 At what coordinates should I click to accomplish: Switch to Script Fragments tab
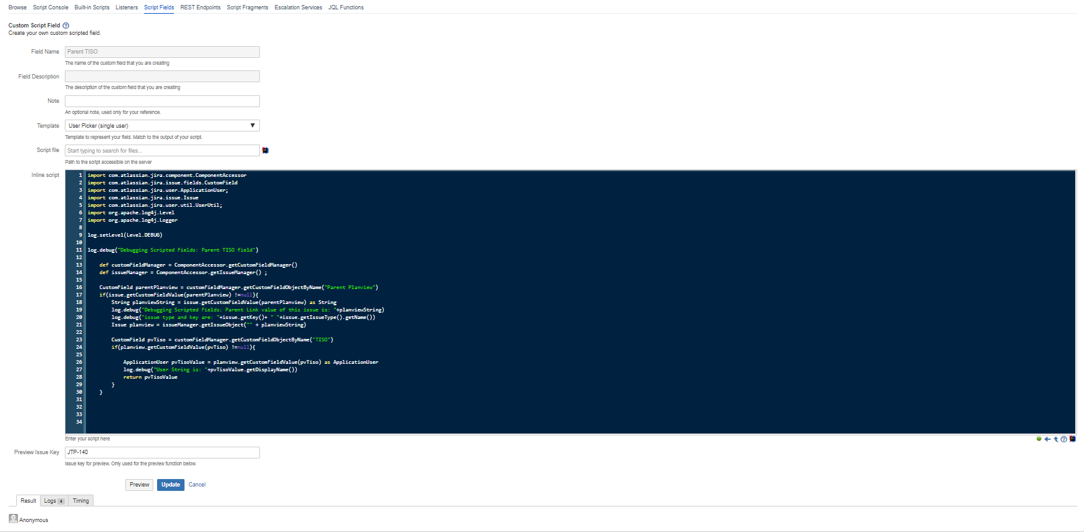pos(247,7)
